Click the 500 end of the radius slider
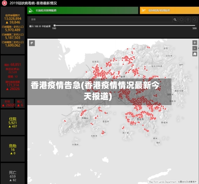 coord(195,28)
